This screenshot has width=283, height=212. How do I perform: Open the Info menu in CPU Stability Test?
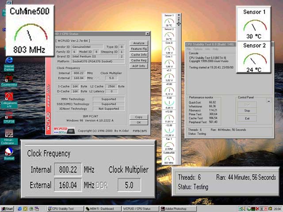[207, 49]
